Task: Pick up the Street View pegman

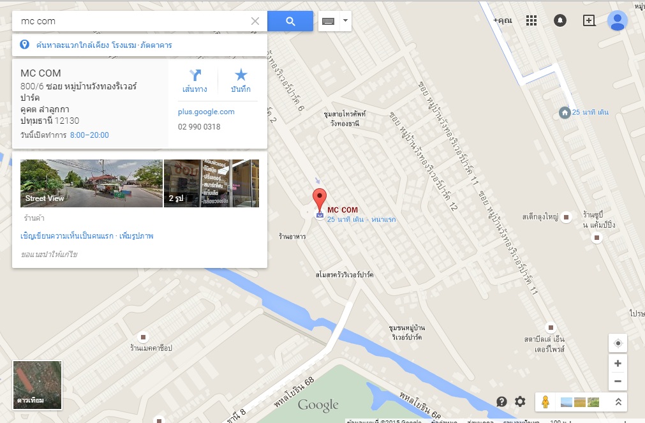Action: [x=545, y=401]
